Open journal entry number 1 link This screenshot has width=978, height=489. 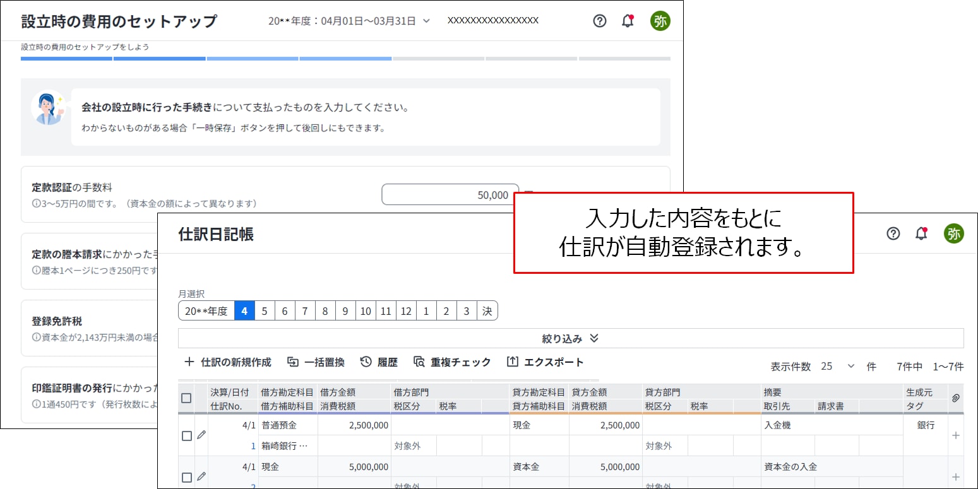(x=253, y=446)
